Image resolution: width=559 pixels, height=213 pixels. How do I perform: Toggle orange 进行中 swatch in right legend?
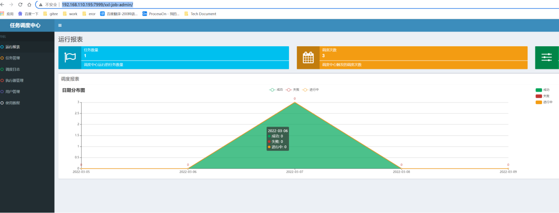tap(539, 102)
